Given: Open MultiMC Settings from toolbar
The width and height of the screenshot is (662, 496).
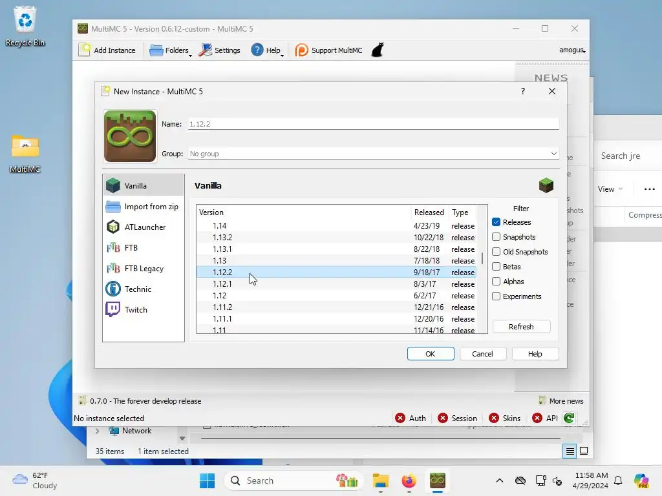Looking at the screenshot, I should point(220,50).
